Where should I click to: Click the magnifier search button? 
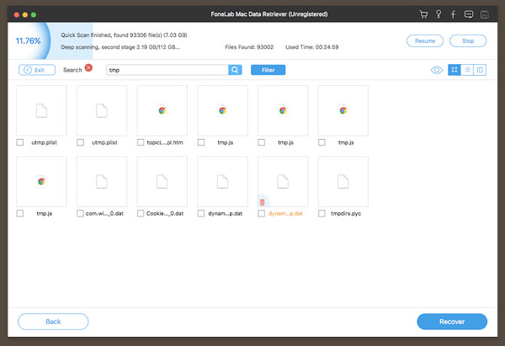pyautogui.click(x=235, y=70)
